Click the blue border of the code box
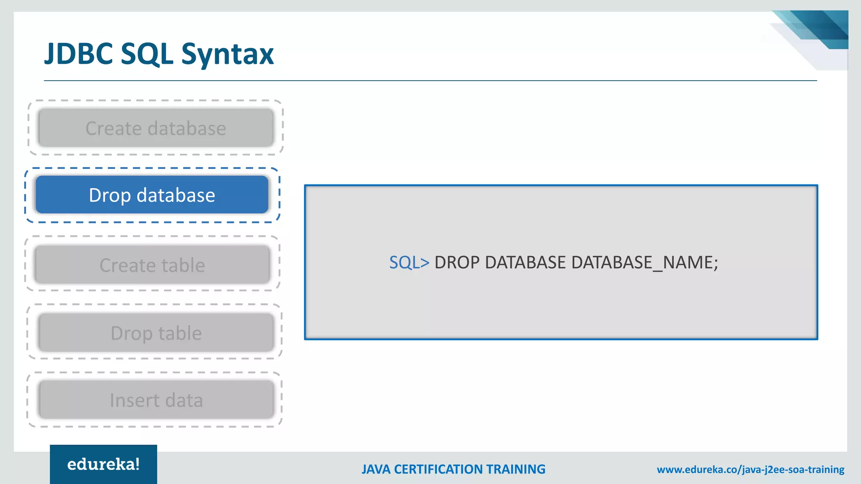The height and width of the screenshot is (484, 861). point(561,185)
